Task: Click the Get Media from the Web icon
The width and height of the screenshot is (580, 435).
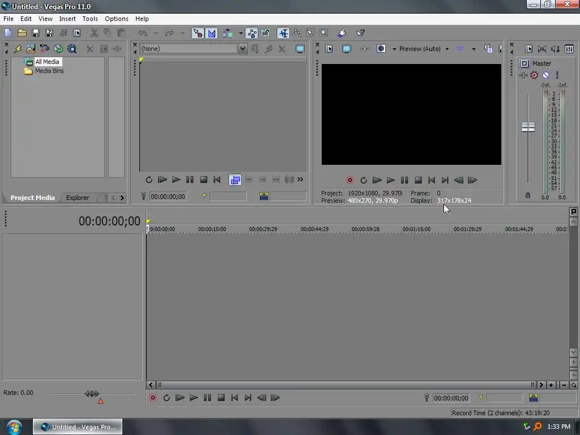Action: coord(72,49)
